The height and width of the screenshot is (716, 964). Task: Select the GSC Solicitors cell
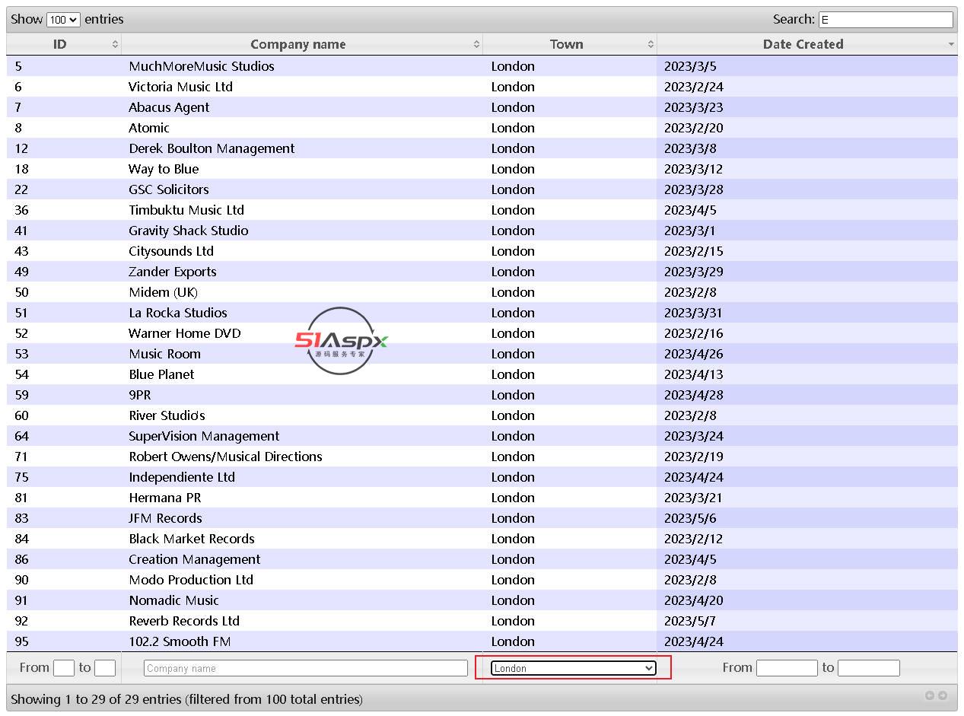coord(169,189)
